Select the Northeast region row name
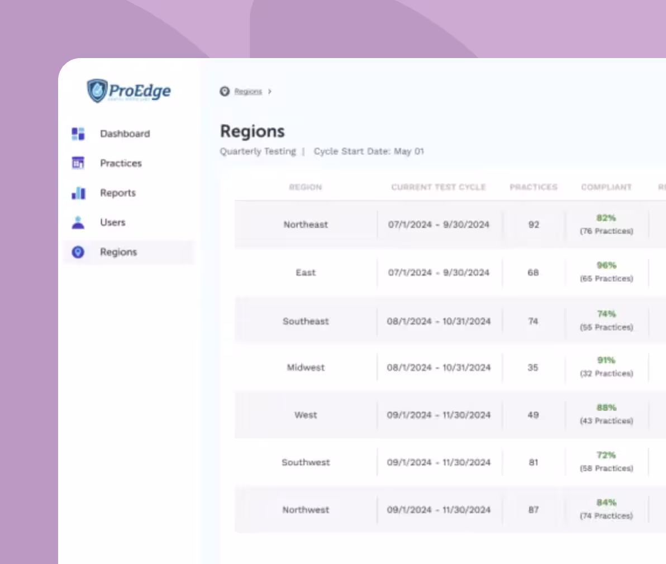 [x=306, y=224]
